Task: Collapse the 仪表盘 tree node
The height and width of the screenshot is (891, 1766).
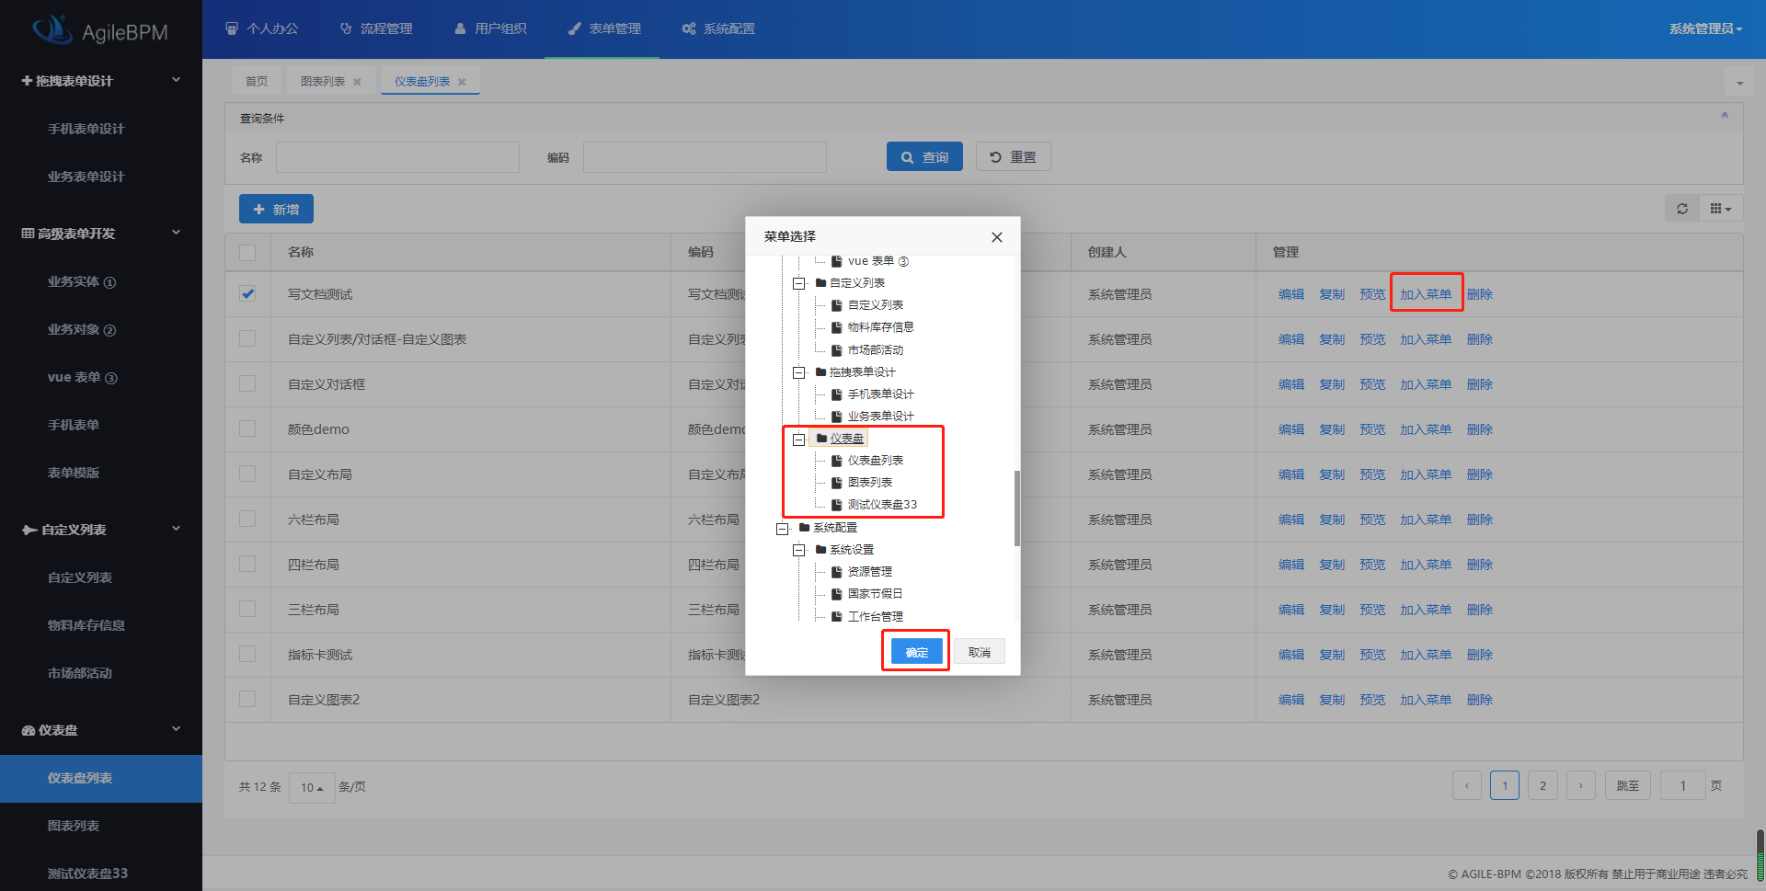Action: tap(799, 440)
